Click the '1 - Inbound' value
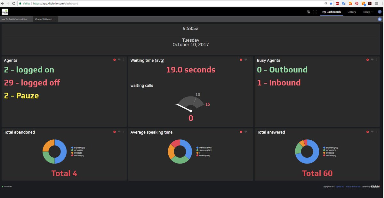The width and height of the screenshot is (384, 198). pyautogui.click(x=279, y=83)
